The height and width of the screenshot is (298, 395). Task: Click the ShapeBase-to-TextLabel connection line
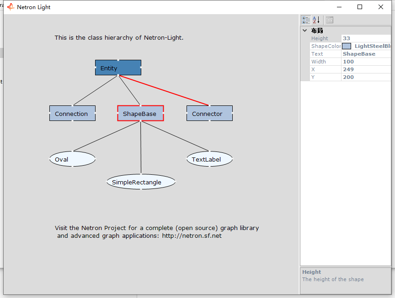[175, 136]
